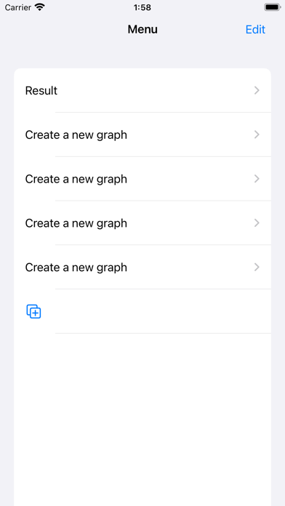Tap the 1:58 clock in status bar

click(x=142, y=7)
